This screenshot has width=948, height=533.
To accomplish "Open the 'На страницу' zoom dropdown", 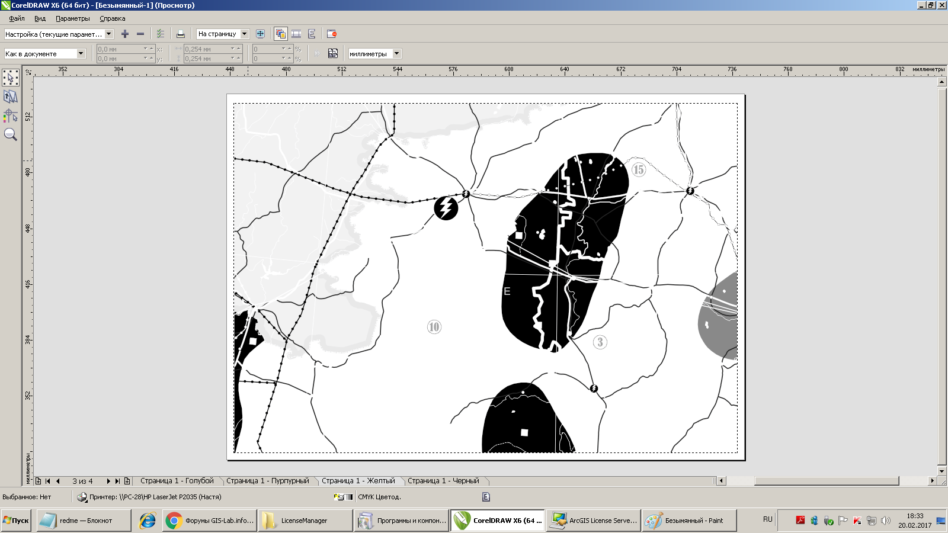I will [244, 34].
